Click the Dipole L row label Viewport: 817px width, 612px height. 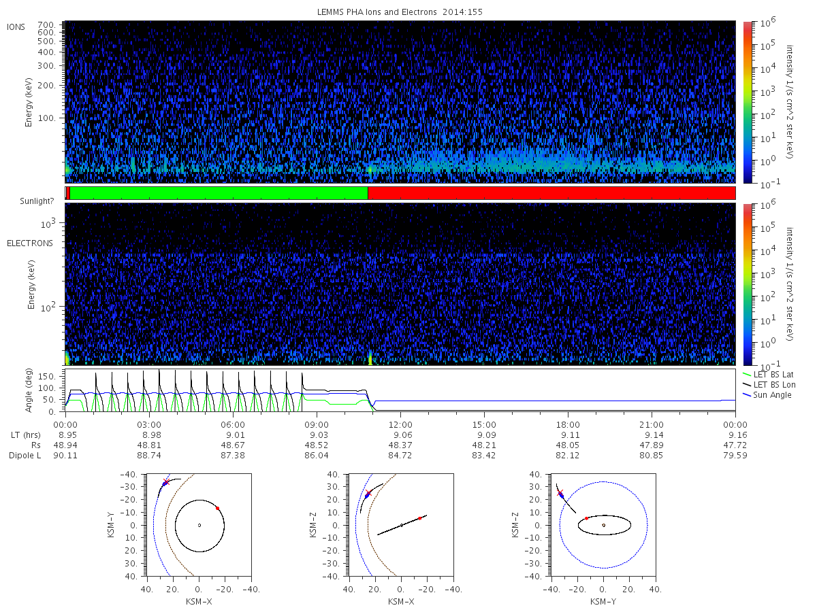[24, 455]
